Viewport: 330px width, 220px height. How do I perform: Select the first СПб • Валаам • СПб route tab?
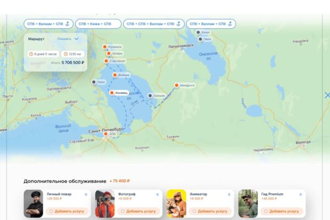48,24
